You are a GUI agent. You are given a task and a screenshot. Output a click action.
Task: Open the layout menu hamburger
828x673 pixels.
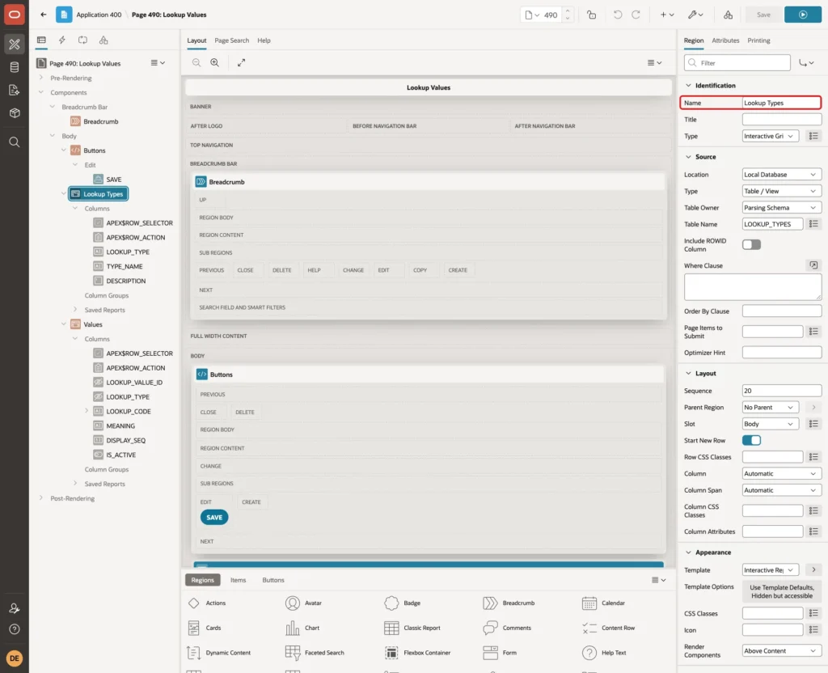[x=654, y=62]
